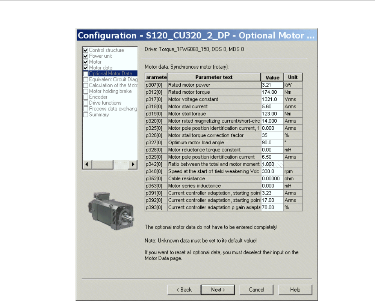Edit Motor voltage constant value 1321.0
Viewport: 375px width, 301px height.
272,99
